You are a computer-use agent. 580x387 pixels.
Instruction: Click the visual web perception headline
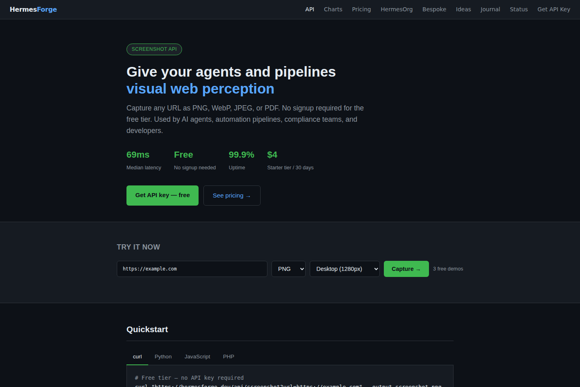(200, 89)
